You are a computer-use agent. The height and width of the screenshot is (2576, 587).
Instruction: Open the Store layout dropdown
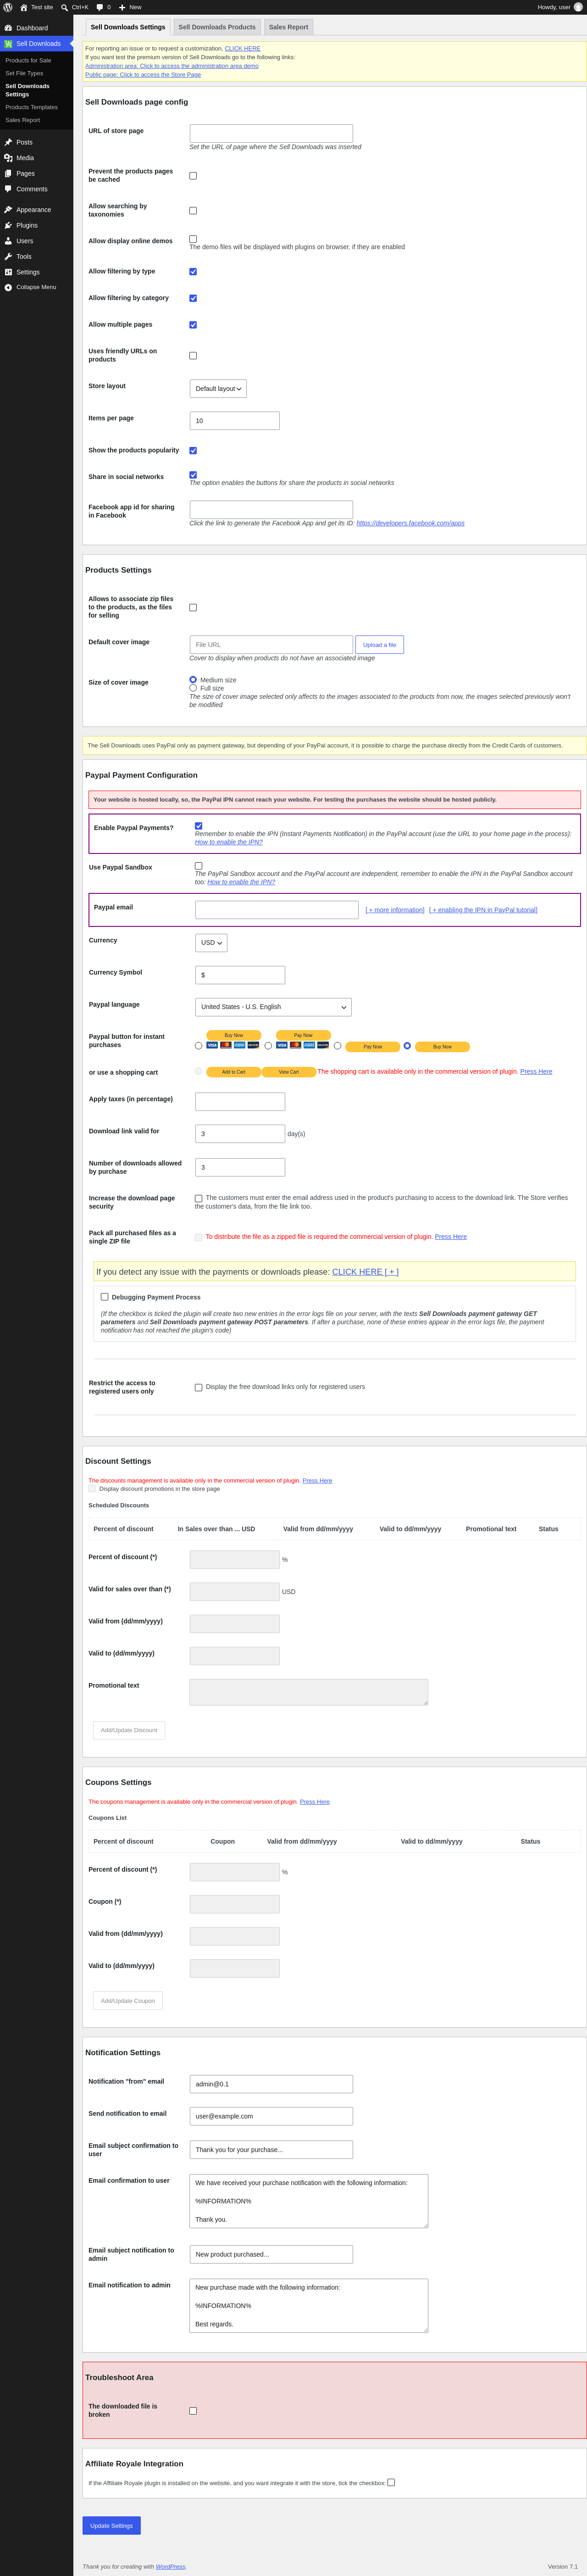[x=218, y=389]
